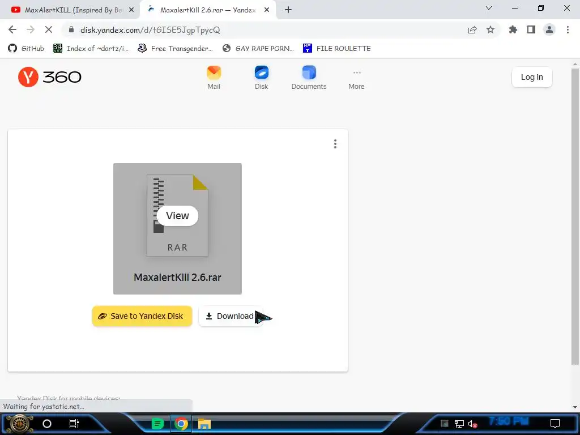Open the Index of ~dartz bookmark

click(91, 49)
